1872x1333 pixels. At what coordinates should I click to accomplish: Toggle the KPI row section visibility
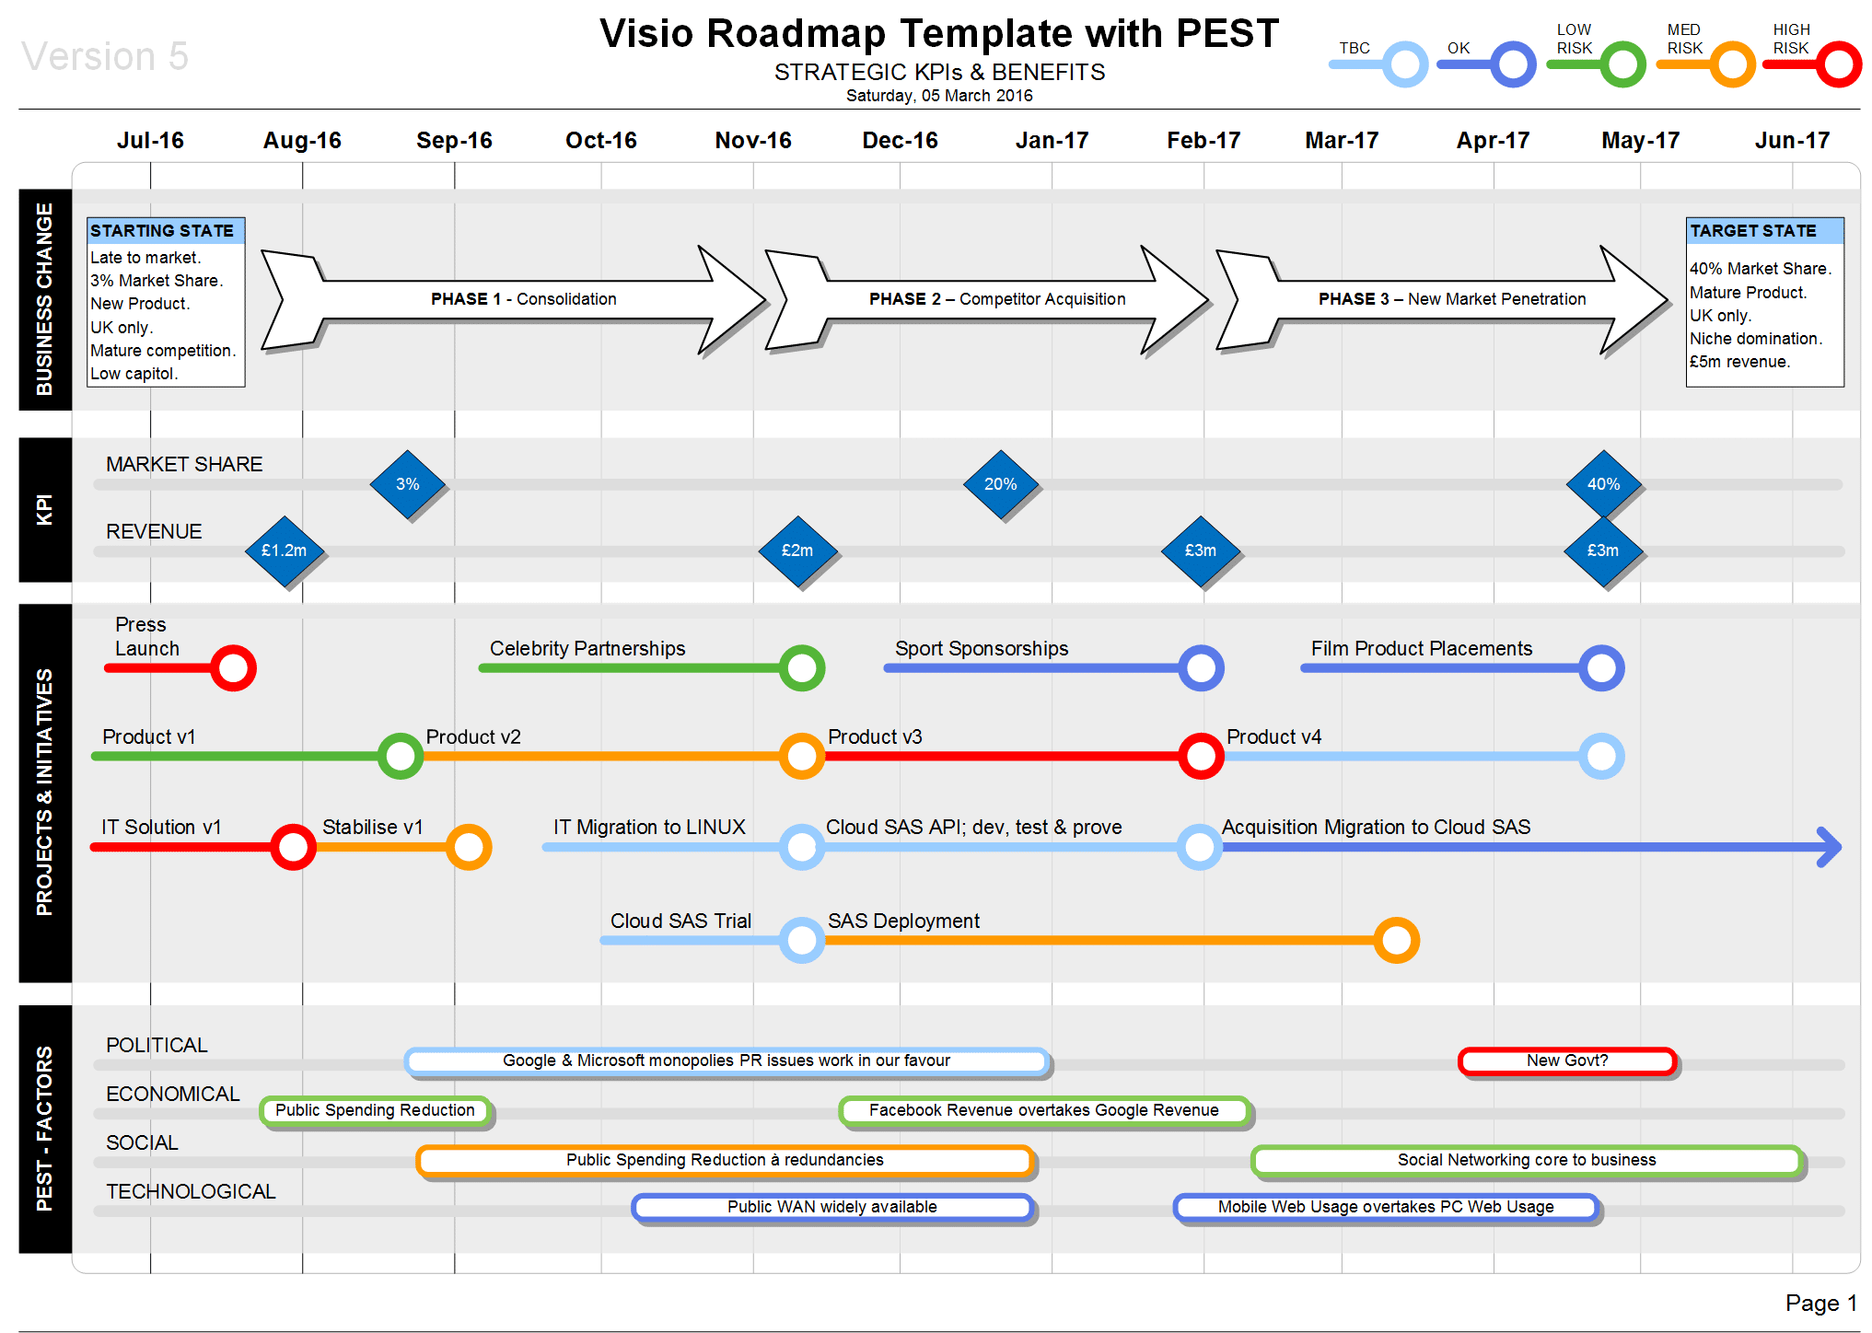pos(43,512)
